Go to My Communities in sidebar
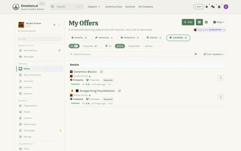241x151 pixels. tap(40, 75)
